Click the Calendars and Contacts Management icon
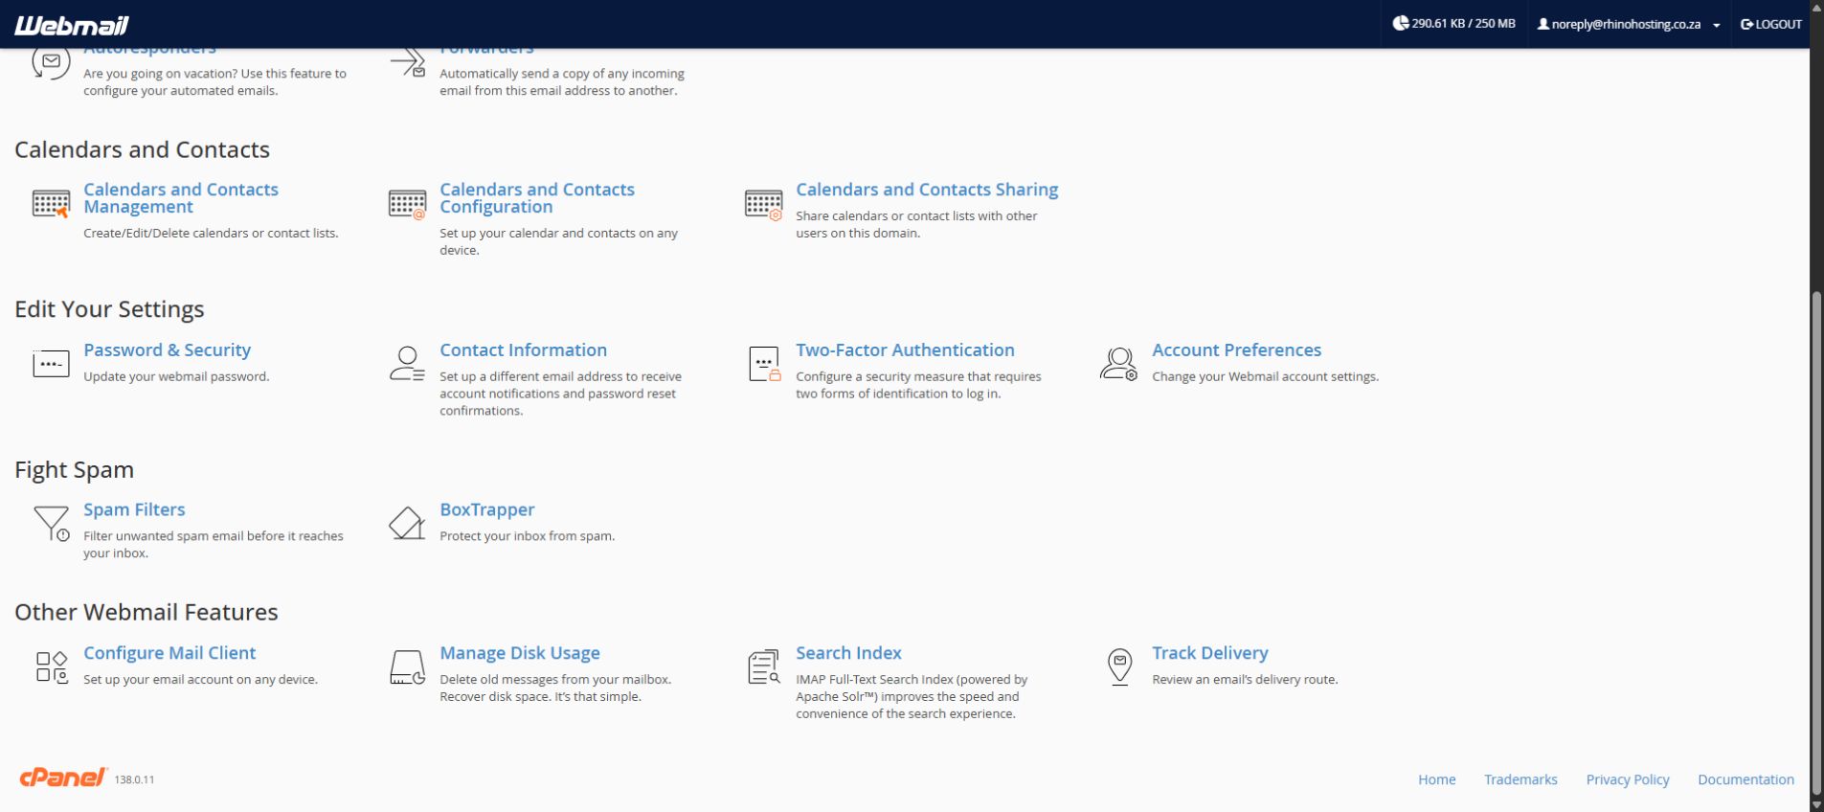The image size is (1824, 812). click(51, 204)
